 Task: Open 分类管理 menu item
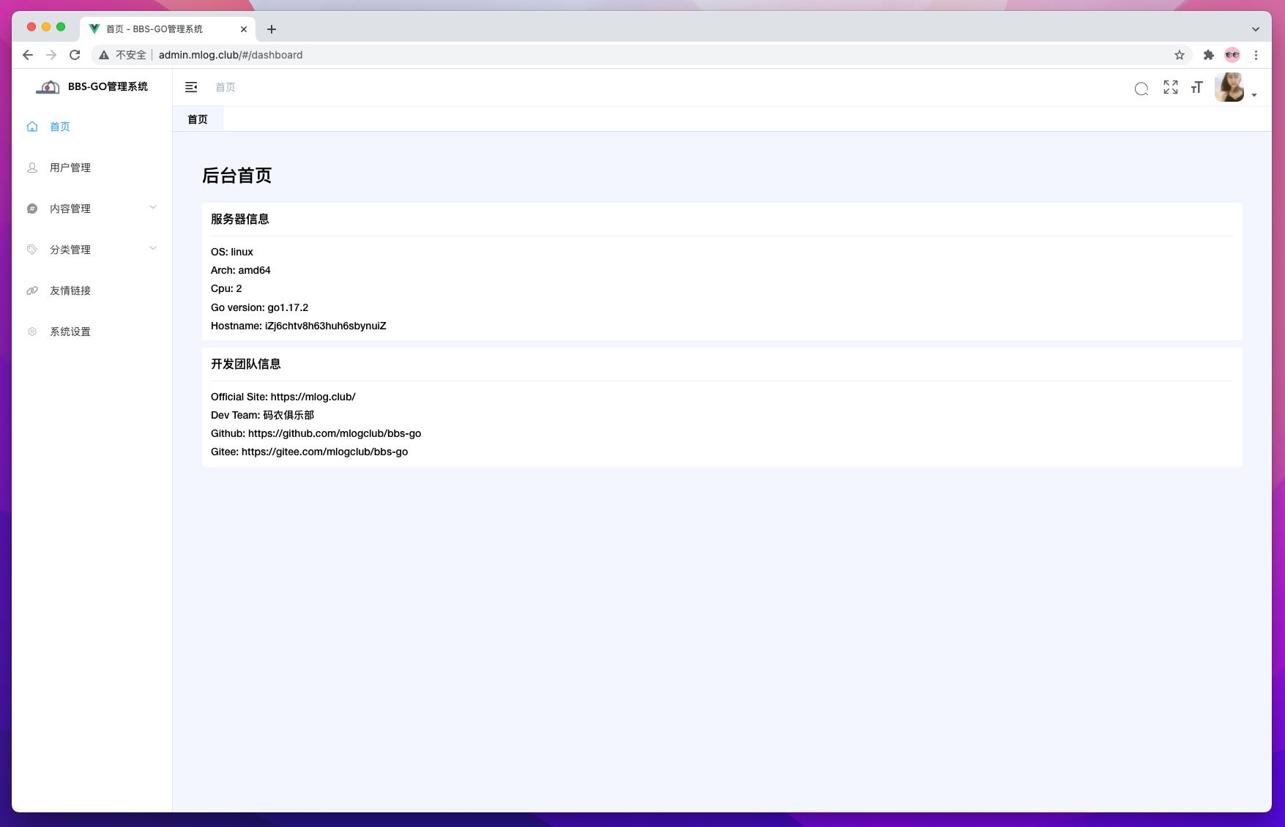92,250
